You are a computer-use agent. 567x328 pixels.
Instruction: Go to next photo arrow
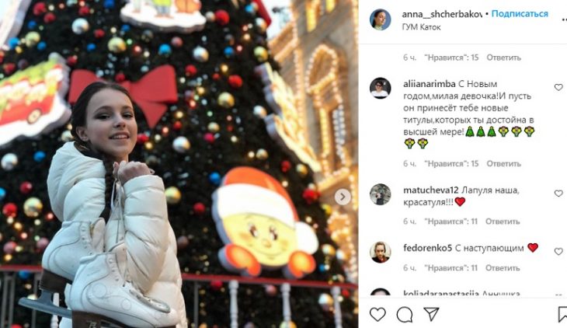(343, 197)
